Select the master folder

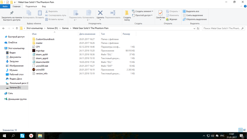click(39, 43)
